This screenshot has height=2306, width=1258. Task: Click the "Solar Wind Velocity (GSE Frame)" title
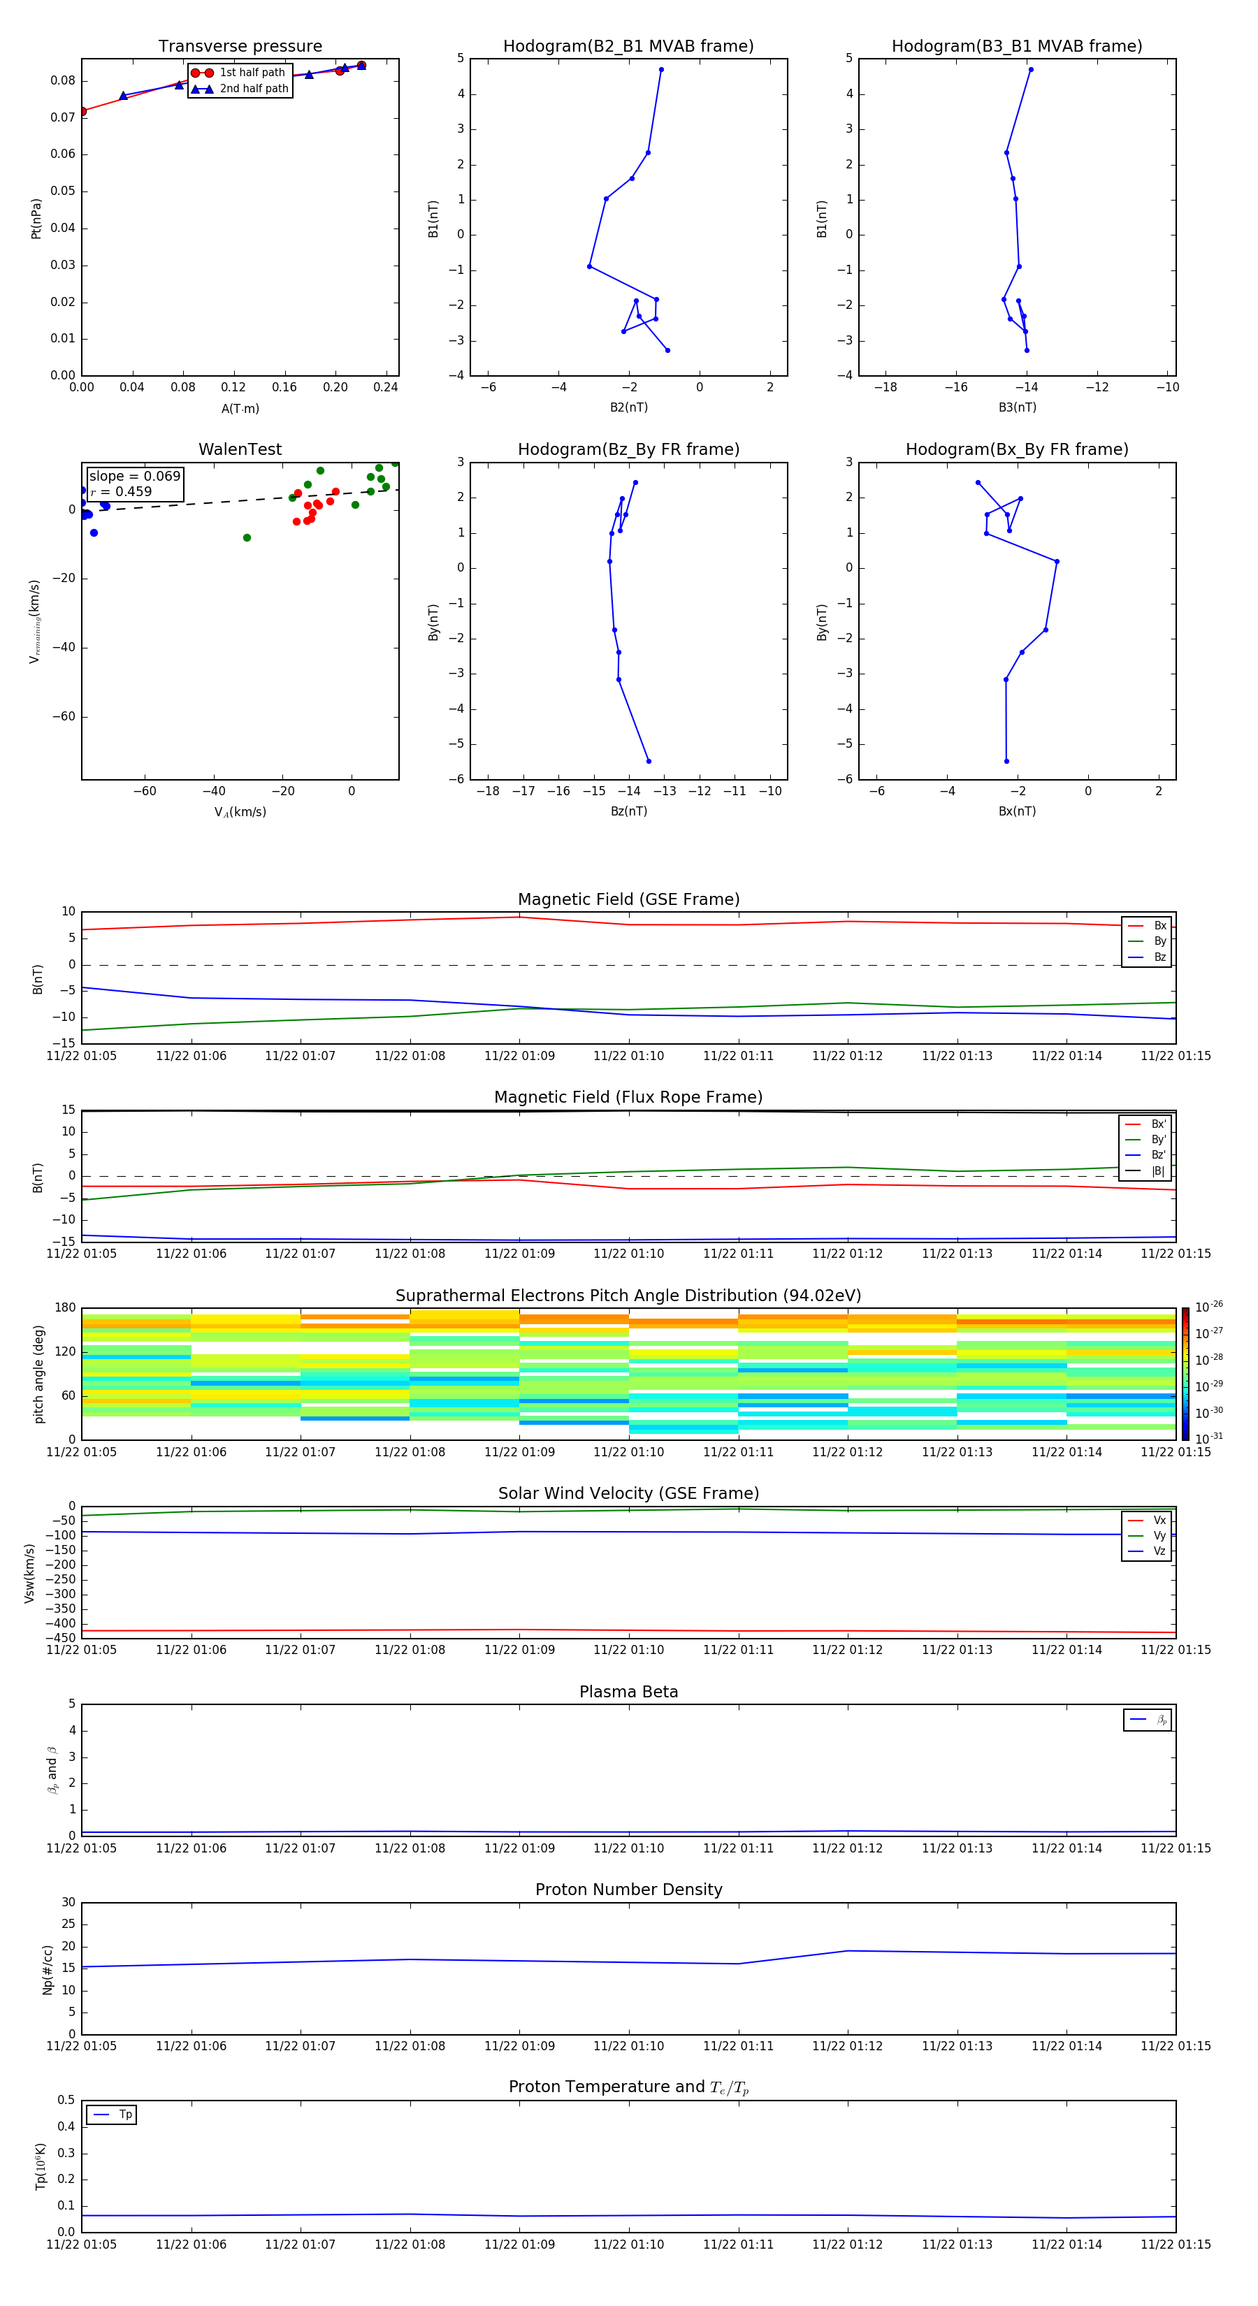coord(628,1494)
